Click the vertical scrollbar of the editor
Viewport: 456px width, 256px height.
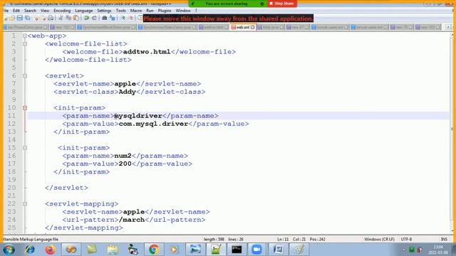[x=452, y=132]
